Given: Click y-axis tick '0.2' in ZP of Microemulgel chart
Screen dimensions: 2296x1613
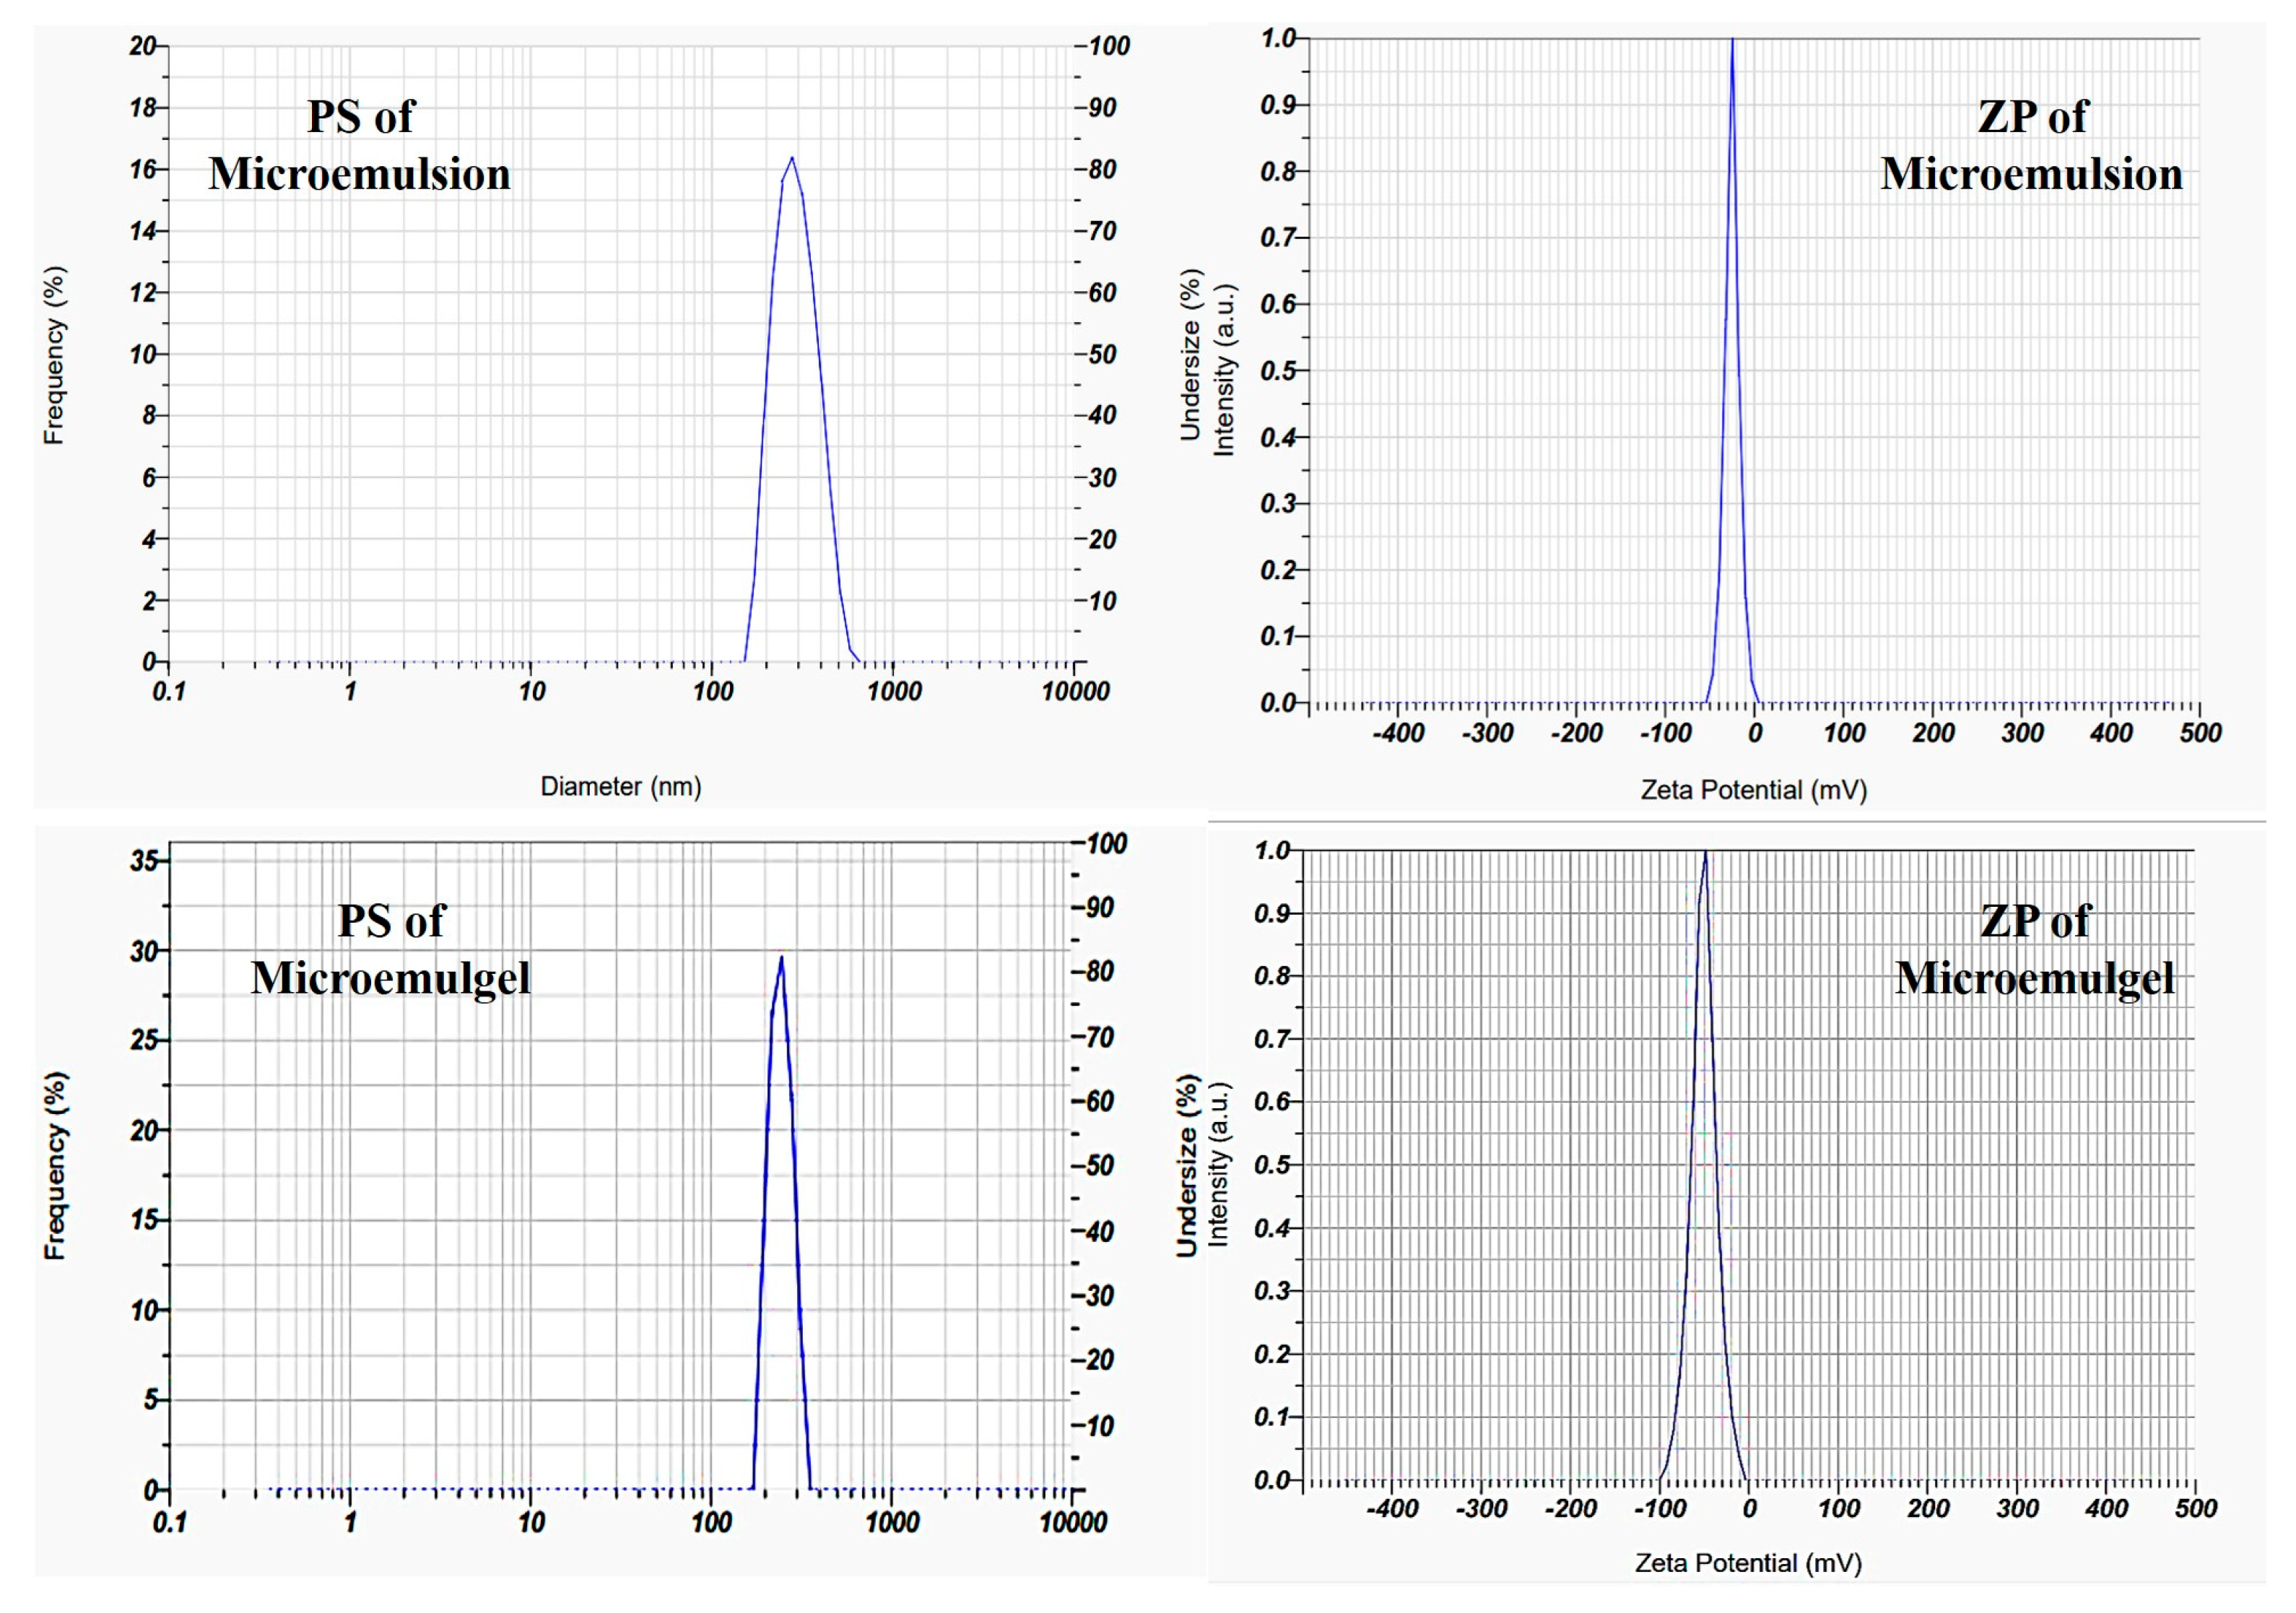Looking at the screenshot, I should point(1272,1354).
